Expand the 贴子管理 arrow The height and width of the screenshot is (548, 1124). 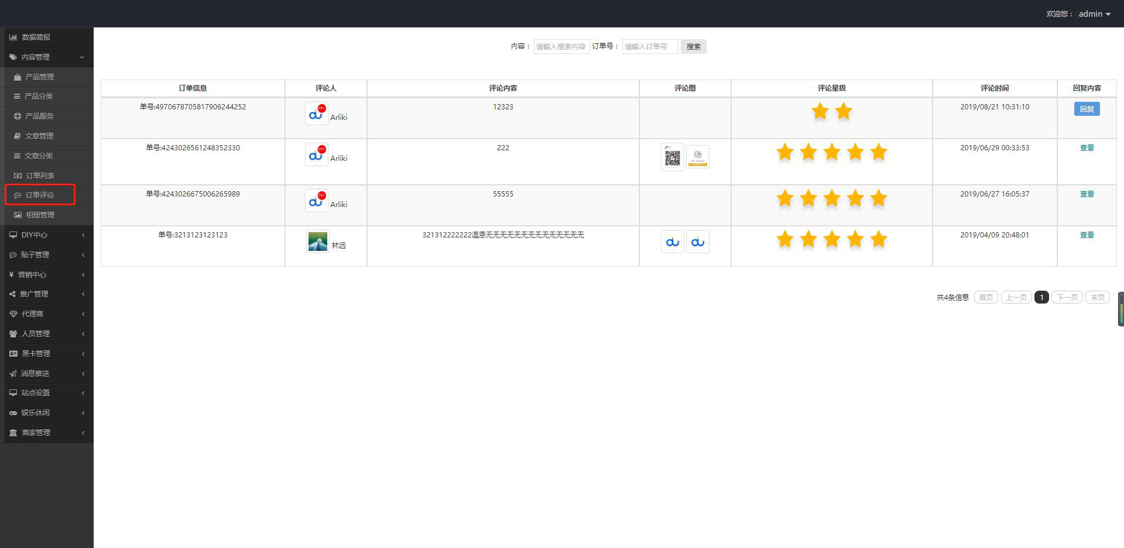point(83,255)
